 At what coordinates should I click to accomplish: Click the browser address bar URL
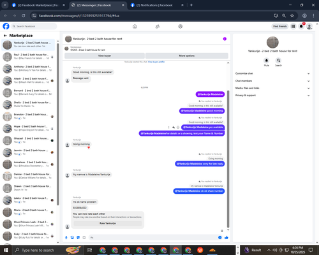(79, 16)
